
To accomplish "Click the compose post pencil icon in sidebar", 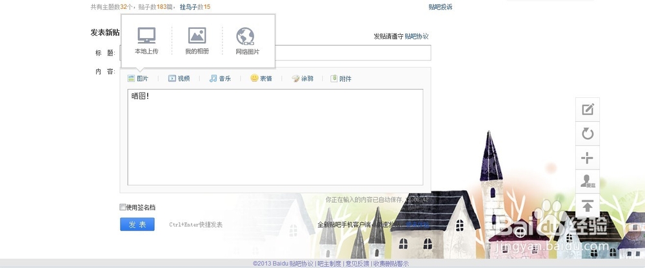I will [588, 110].
